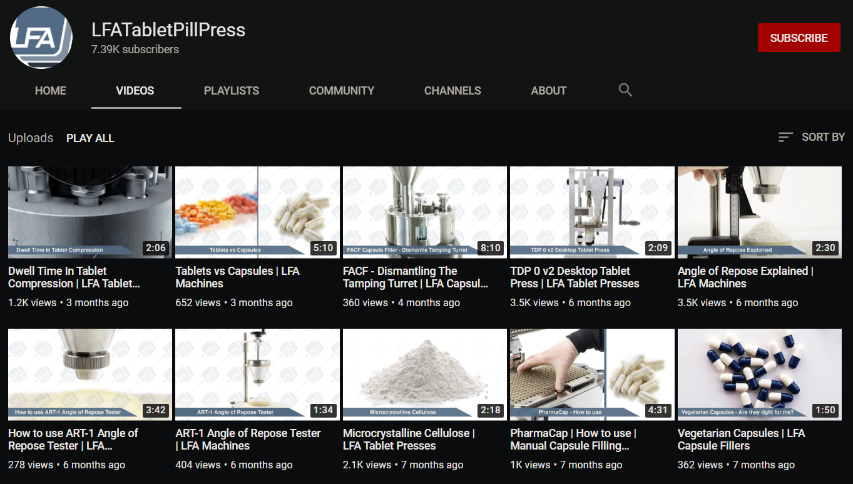This screenshot has height=484, width=853.
Task: Open the Channels tab
Action: [x=452, y=91]
